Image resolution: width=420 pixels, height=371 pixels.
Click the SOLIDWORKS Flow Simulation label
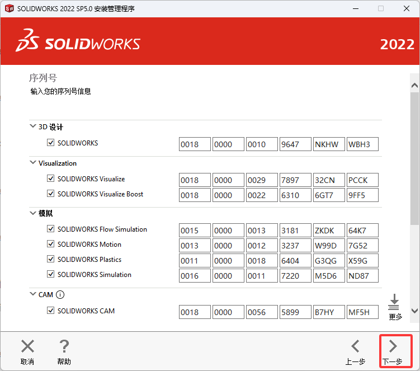102,229
